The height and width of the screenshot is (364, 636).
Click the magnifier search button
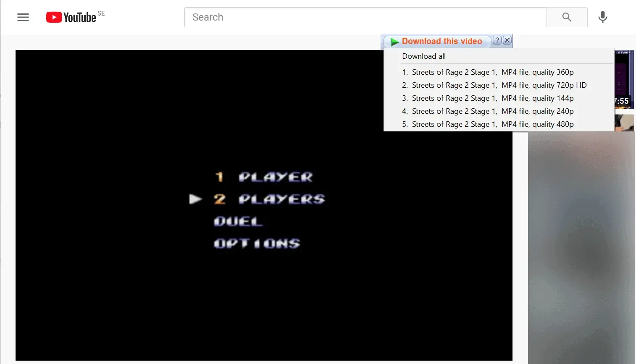click(567, 17)
